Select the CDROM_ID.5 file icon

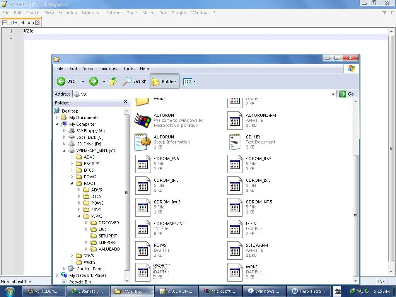pos(235,164)
